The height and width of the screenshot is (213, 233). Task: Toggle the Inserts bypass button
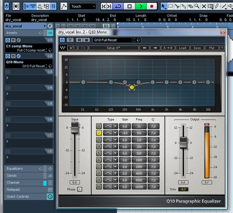[50, 33]
